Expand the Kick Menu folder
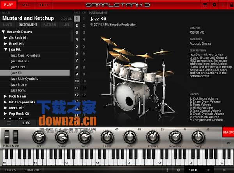 pyautogui.click(x=5, y=96)
